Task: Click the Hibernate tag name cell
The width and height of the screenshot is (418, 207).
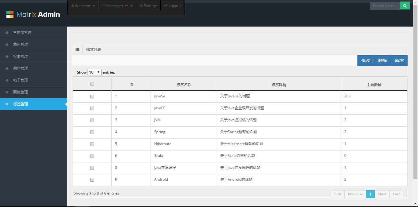Action: (x=184, y=144)
